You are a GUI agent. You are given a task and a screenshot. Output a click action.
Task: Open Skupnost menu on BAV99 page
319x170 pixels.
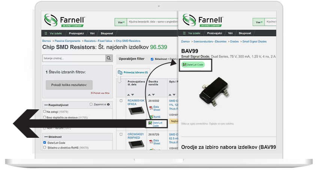pyautogui.click(x=245, y=33)
